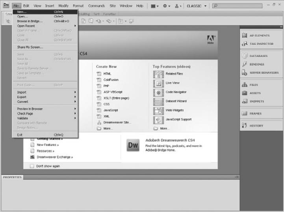Open the Window menu
This screenshot has width=284, height=212.
point(126,6)
